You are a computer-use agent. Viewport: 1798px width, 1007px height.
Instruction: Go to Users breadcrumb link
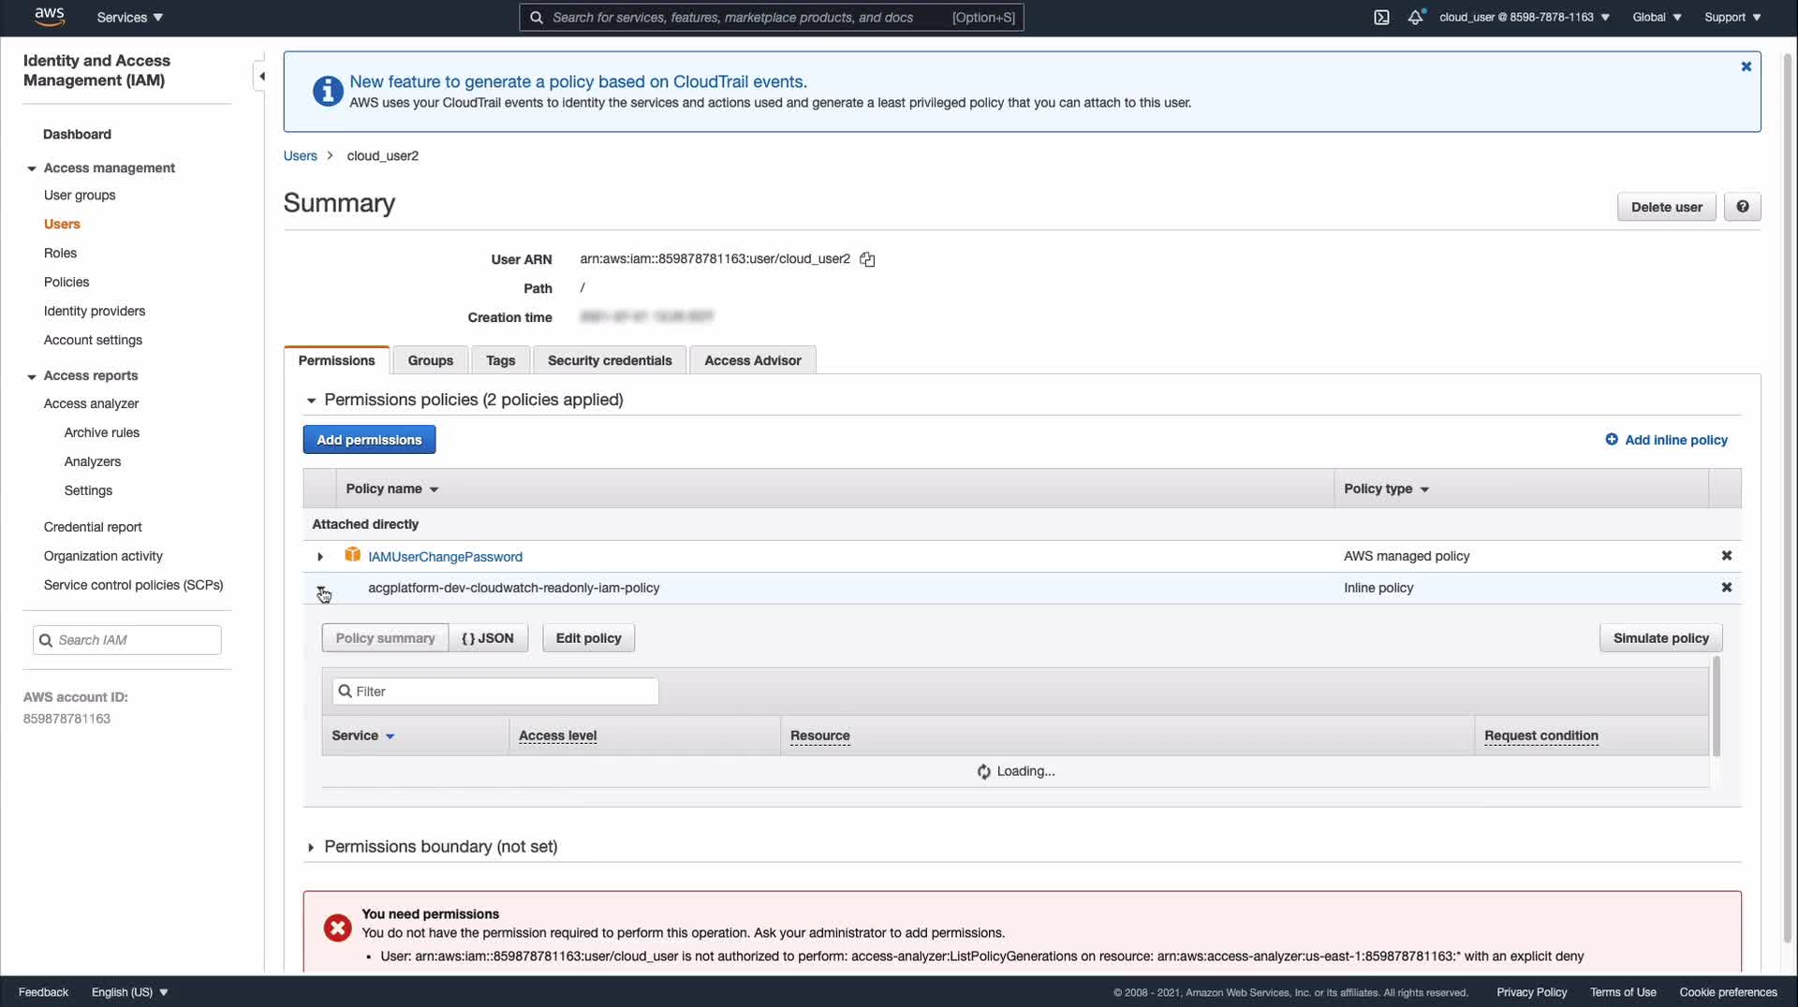click(x=300, y=155)
